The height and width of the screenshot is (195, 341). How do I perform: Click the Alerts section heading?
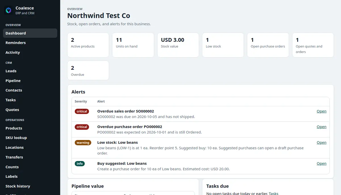(x=78, y=92)
